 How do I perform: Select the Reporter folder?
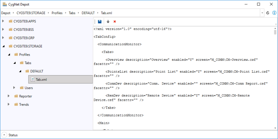pos(26,96)
